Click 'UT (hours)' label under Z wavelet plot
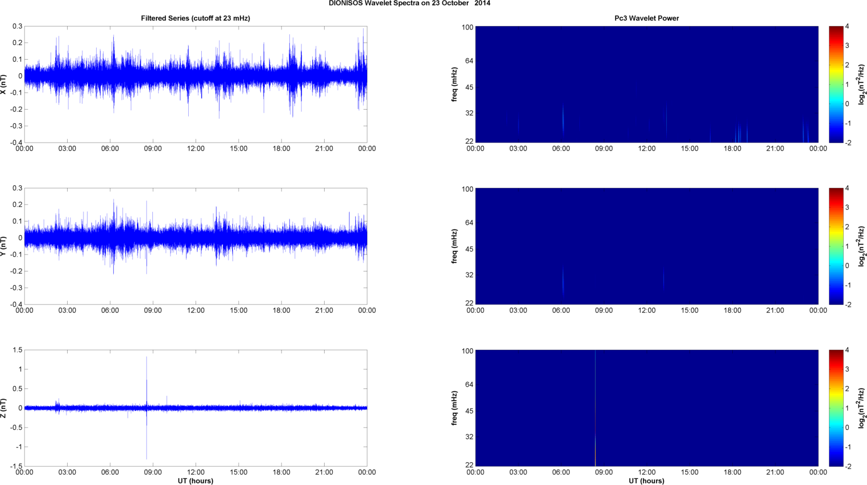Image resolution: width=867 pixels, height=485 pixels. 646,481
